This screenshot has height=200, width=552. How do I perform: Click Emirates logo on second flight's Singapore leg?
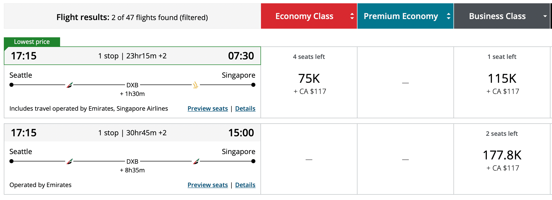[x=196, y=161]
